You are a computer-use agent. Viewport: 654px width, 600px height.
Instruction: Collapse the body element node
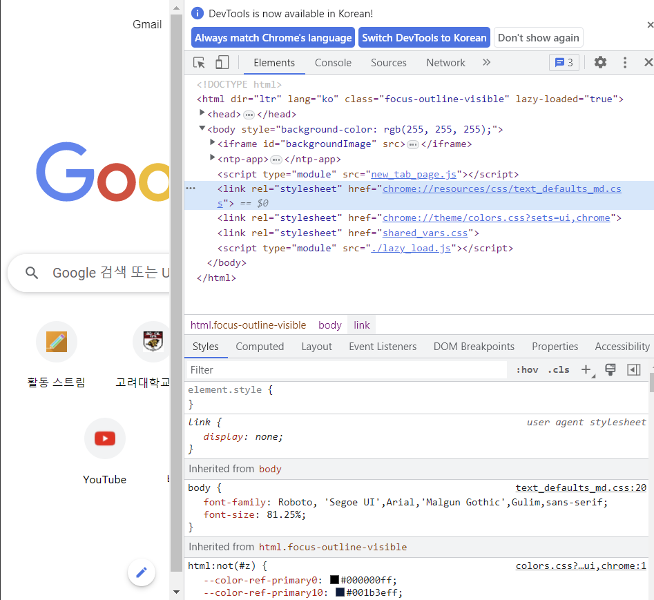202,128
